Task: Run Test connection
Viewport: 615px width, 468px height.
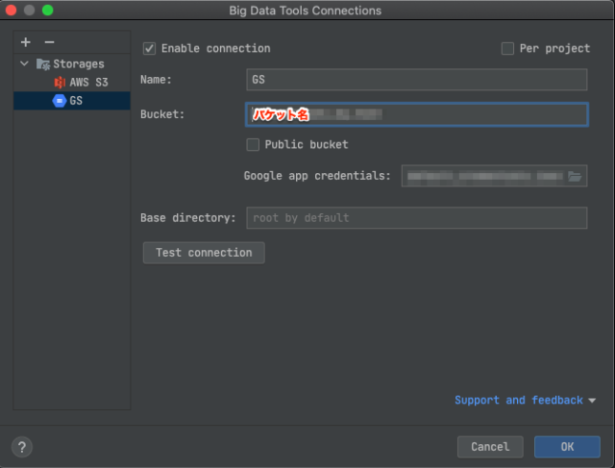Action: pyautogui.click(x=204, y=253)
